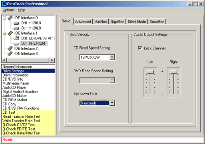Switch to the Basic tab
This screenshot has height=144, width=205.
pyautogui.click(x=66, y=21)
